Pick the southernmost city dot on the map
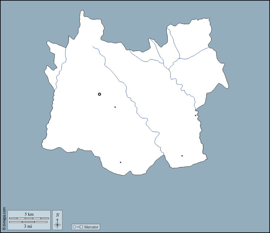 point(120,162)
